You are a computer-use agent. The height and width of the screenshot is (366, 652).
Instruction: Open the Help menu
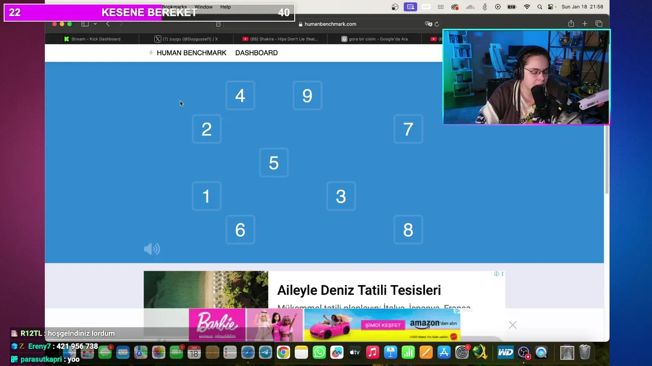click(x=226, y=7)
